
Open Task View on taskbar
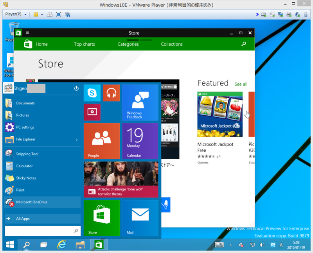[43, 245]
